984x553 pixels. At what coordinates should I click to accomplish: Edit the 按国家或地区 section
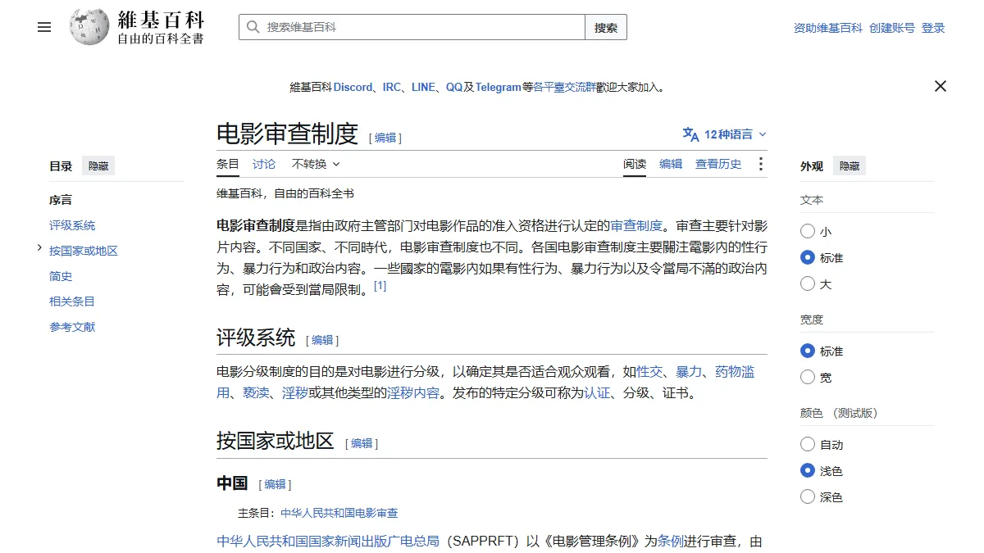(362, 443)
